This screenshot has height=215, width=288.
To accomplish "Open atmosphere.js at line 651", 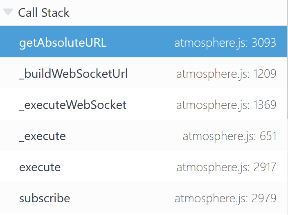I will [229, 136].
